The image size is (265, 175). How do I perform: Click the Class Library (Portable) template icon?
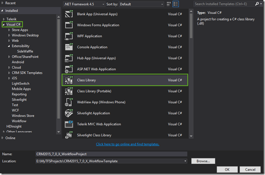(69, 91)
